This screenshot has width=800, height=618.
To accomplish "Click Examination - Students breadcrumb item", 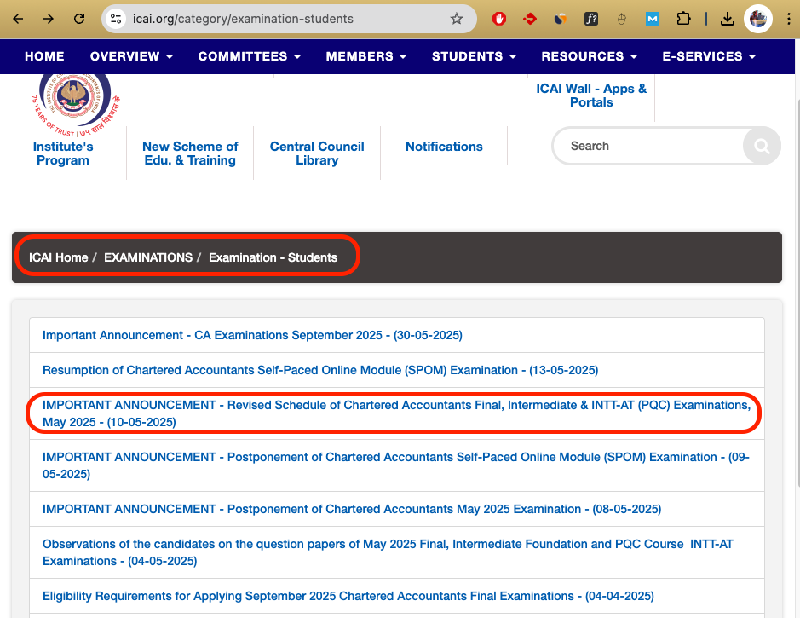I will 273,257.
